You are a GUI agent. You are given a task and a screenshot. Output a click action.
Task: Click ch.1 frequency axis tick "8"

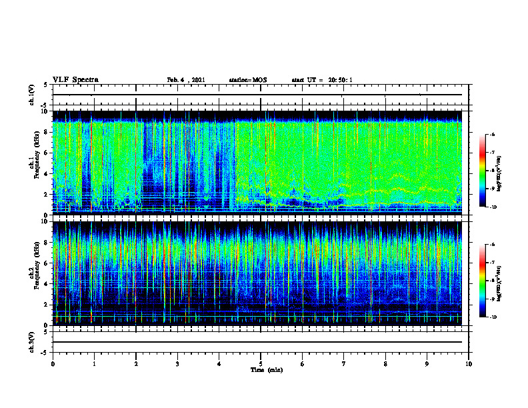click(46, 132)
